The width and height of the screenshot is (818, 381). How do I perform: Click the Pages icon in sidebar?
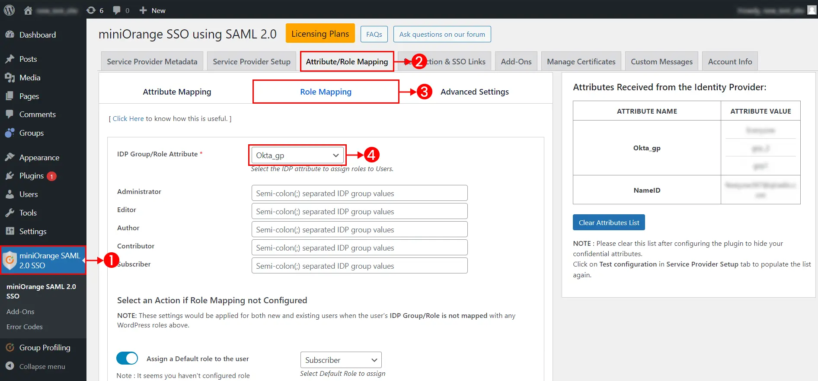[x=10, y=96]
